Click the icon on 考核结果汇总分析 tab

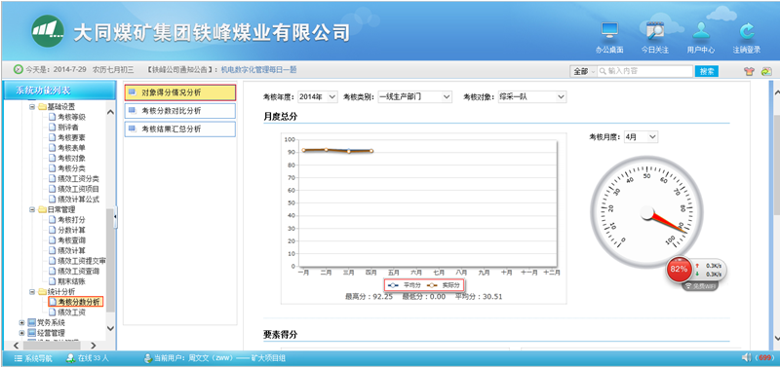pos(133,128)
